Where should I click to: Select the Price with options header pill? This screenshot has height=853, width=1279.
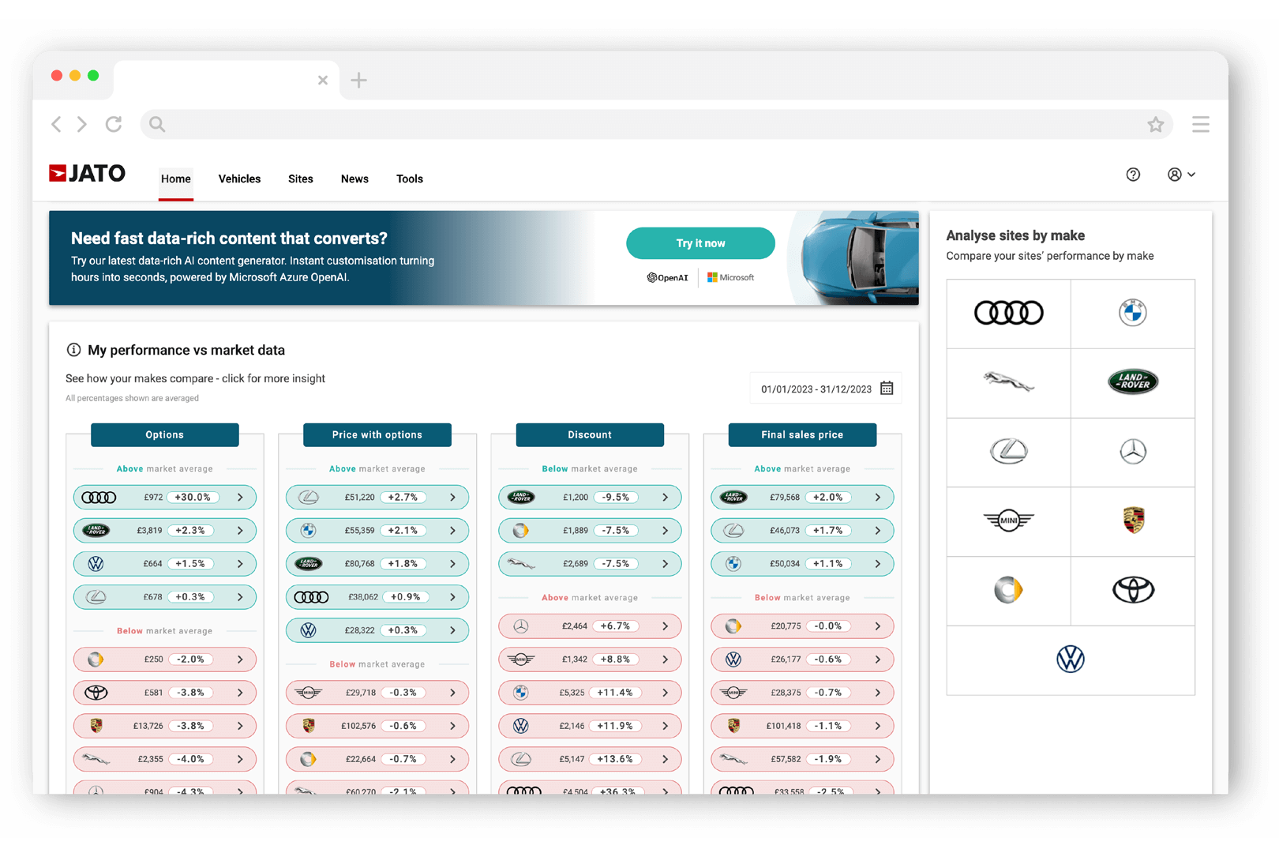tap(377, 434)
